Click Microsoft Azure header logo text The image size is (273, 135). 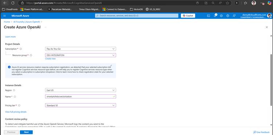[20, 16]
